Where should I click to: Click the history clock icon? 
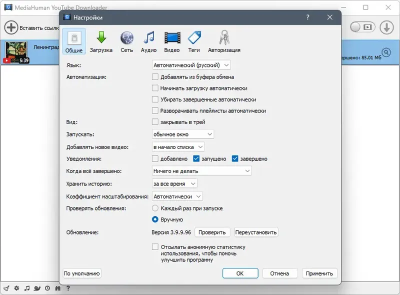pos(47,288)
